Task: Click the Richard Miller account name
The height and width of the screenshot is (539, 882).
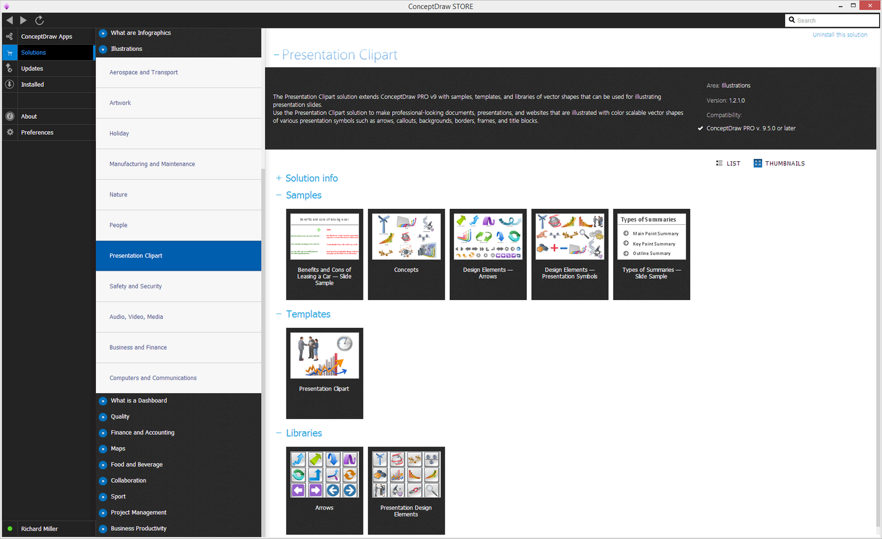Action: tap(39, 529)
